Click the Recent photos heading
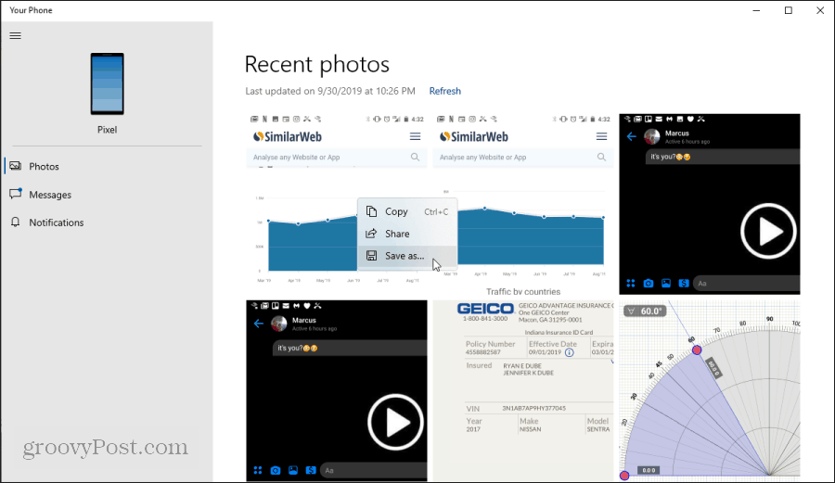The height and width of the screenshot is (483, 835). click(x=317, y=64)
